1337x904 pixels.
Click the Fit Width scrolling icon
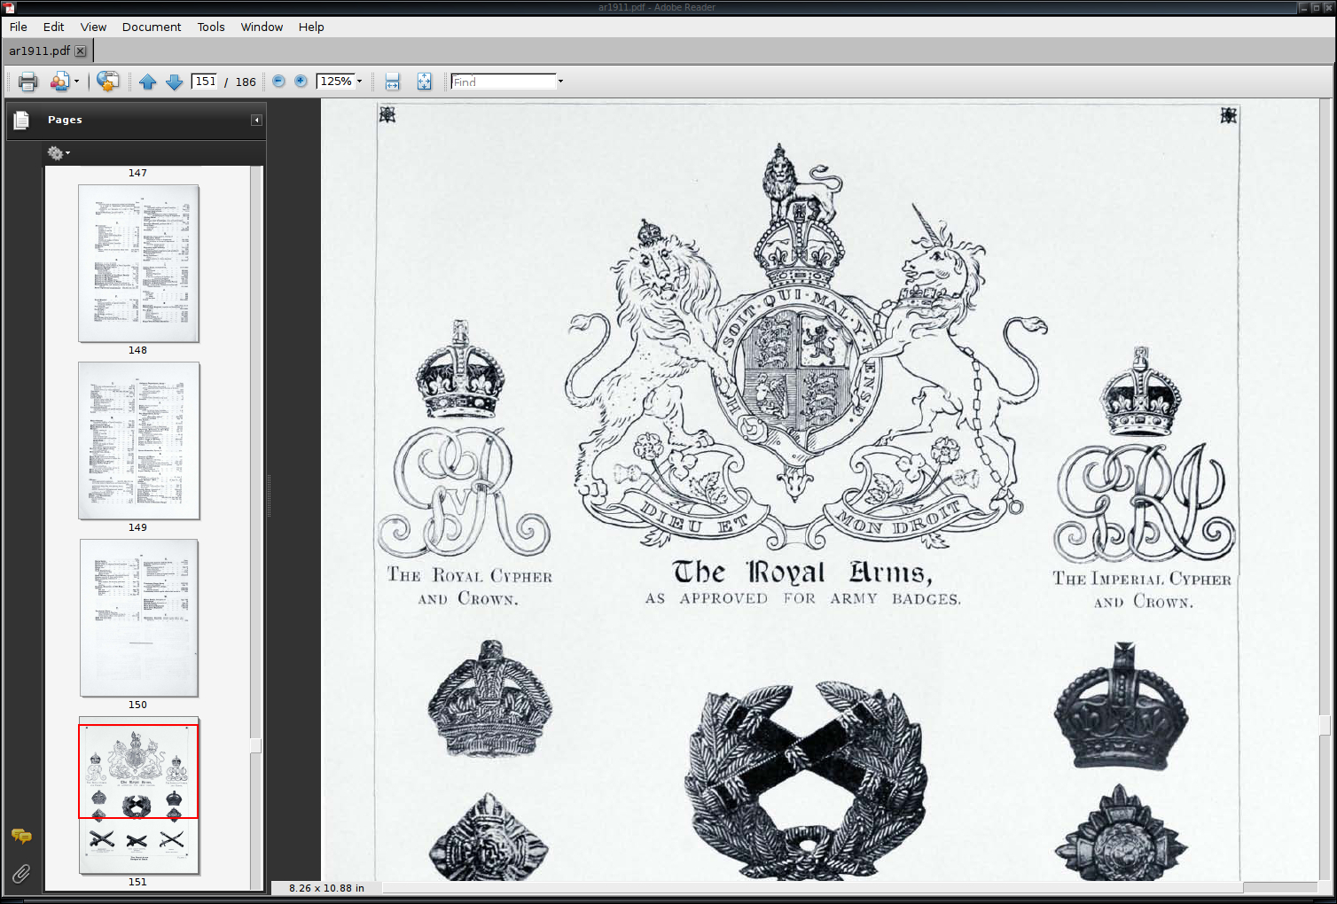coord(392,82)
